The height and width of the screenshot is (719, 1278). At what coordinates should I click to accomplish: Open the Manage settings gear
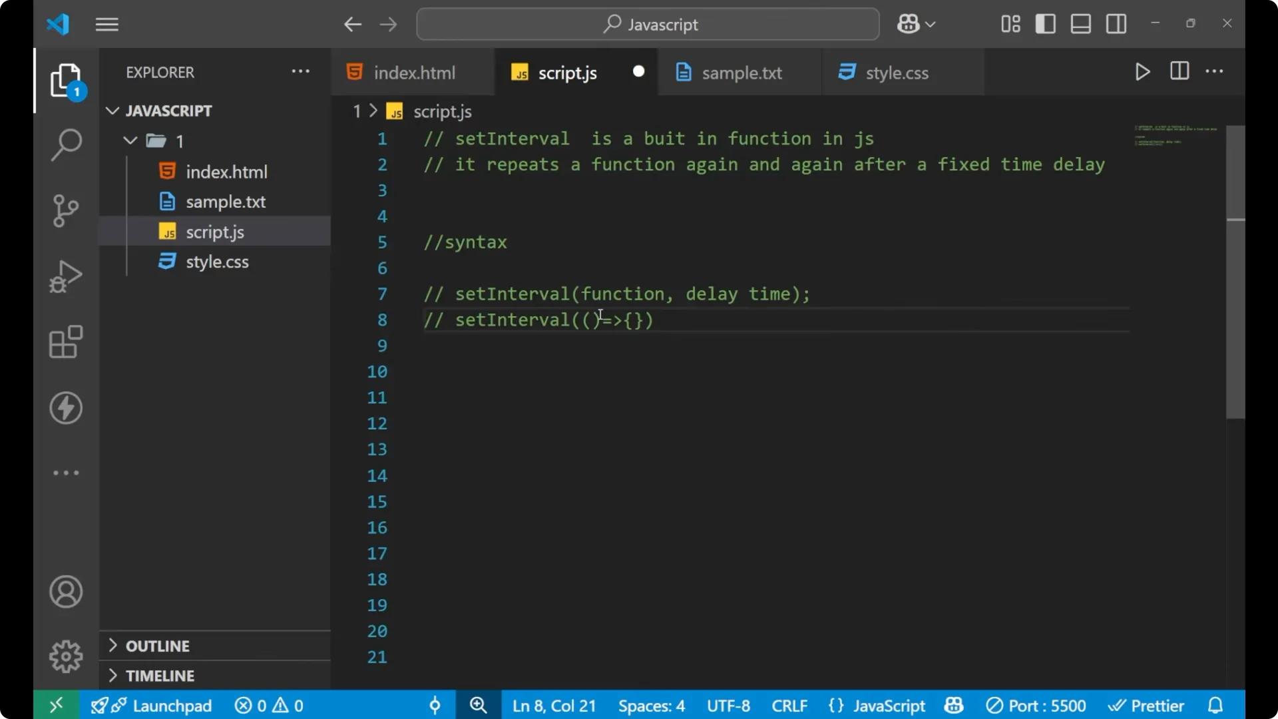point(66,656)
